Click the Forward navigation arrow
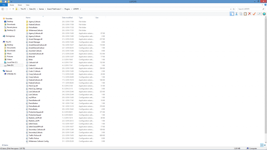This screenshot has height=150, width=267. click(7, 9)
